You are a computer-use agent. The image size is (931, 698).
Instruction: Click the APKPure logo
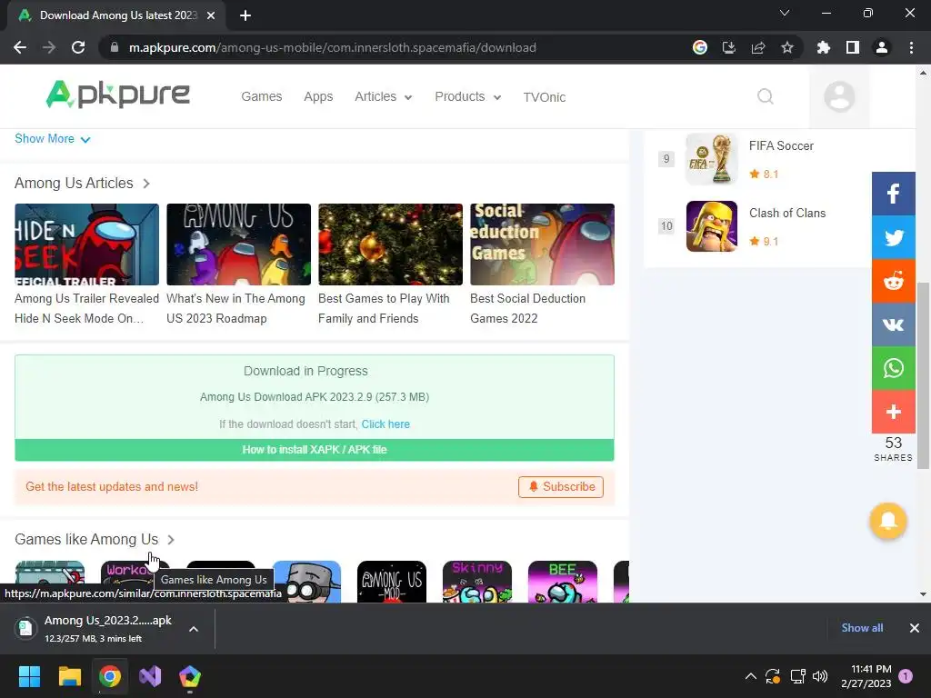(x=117, y=95)
